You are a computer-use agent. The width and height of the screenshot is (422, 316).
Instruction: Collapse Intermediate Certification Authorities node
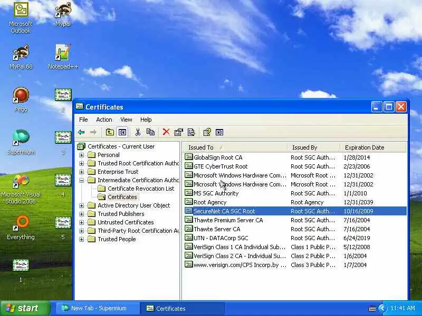pyautogui.click(x=82, y=180)
